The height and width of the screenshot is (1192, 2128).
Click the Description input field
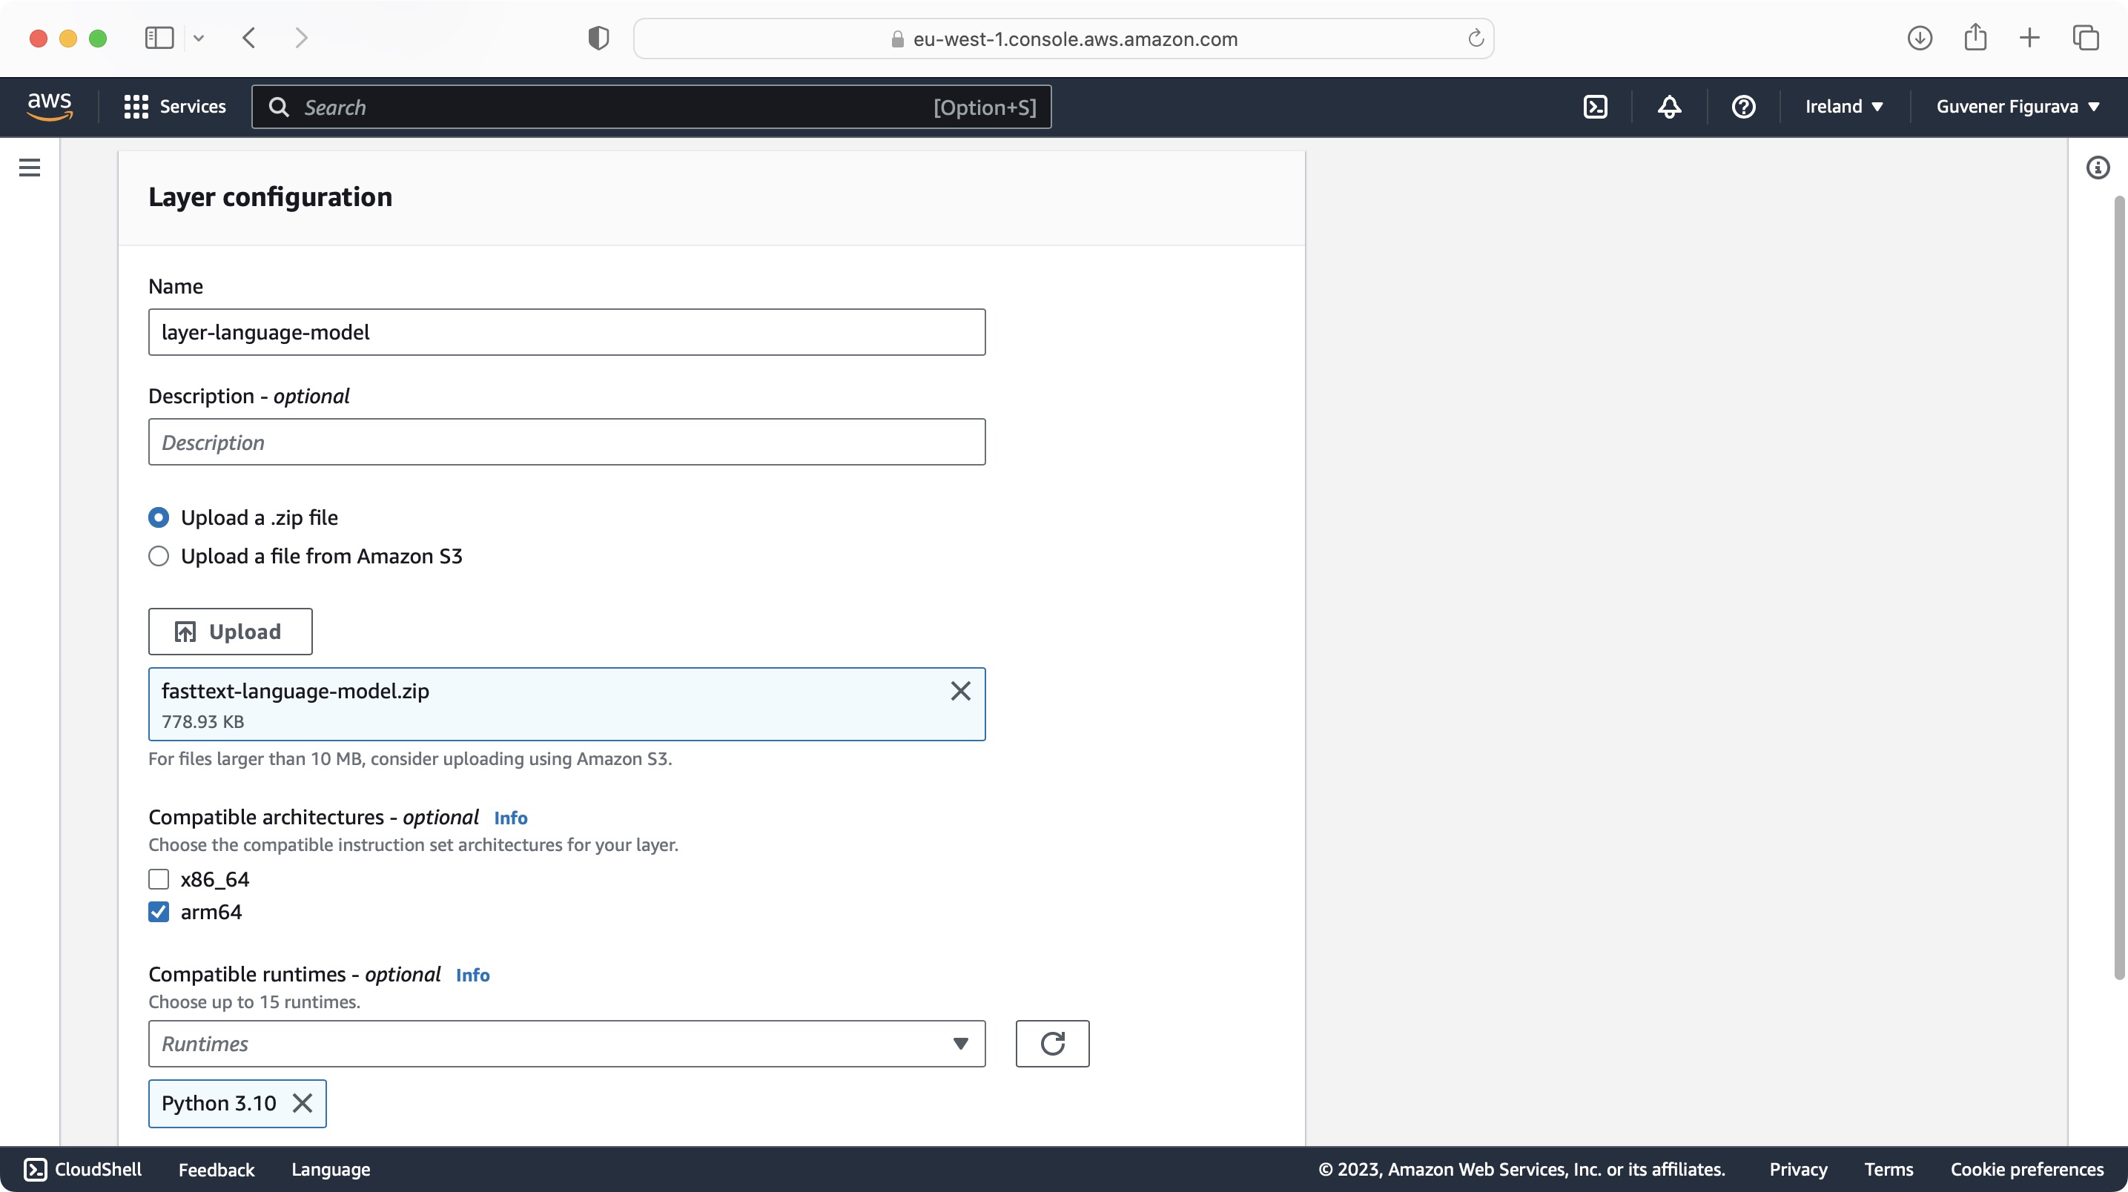pyautogui.click(x=566, y=442)
